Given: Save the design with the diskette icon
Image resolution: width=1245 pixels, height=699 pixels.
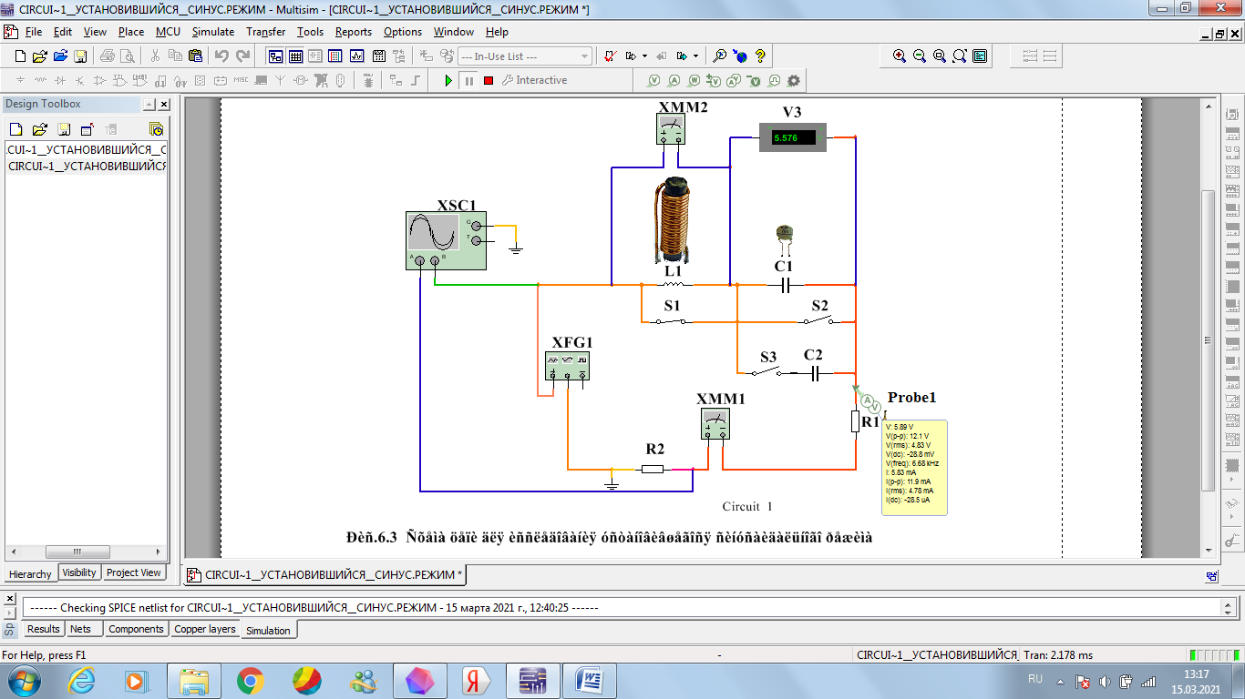Looking at the screenshot, I should [x=80, y=56].
